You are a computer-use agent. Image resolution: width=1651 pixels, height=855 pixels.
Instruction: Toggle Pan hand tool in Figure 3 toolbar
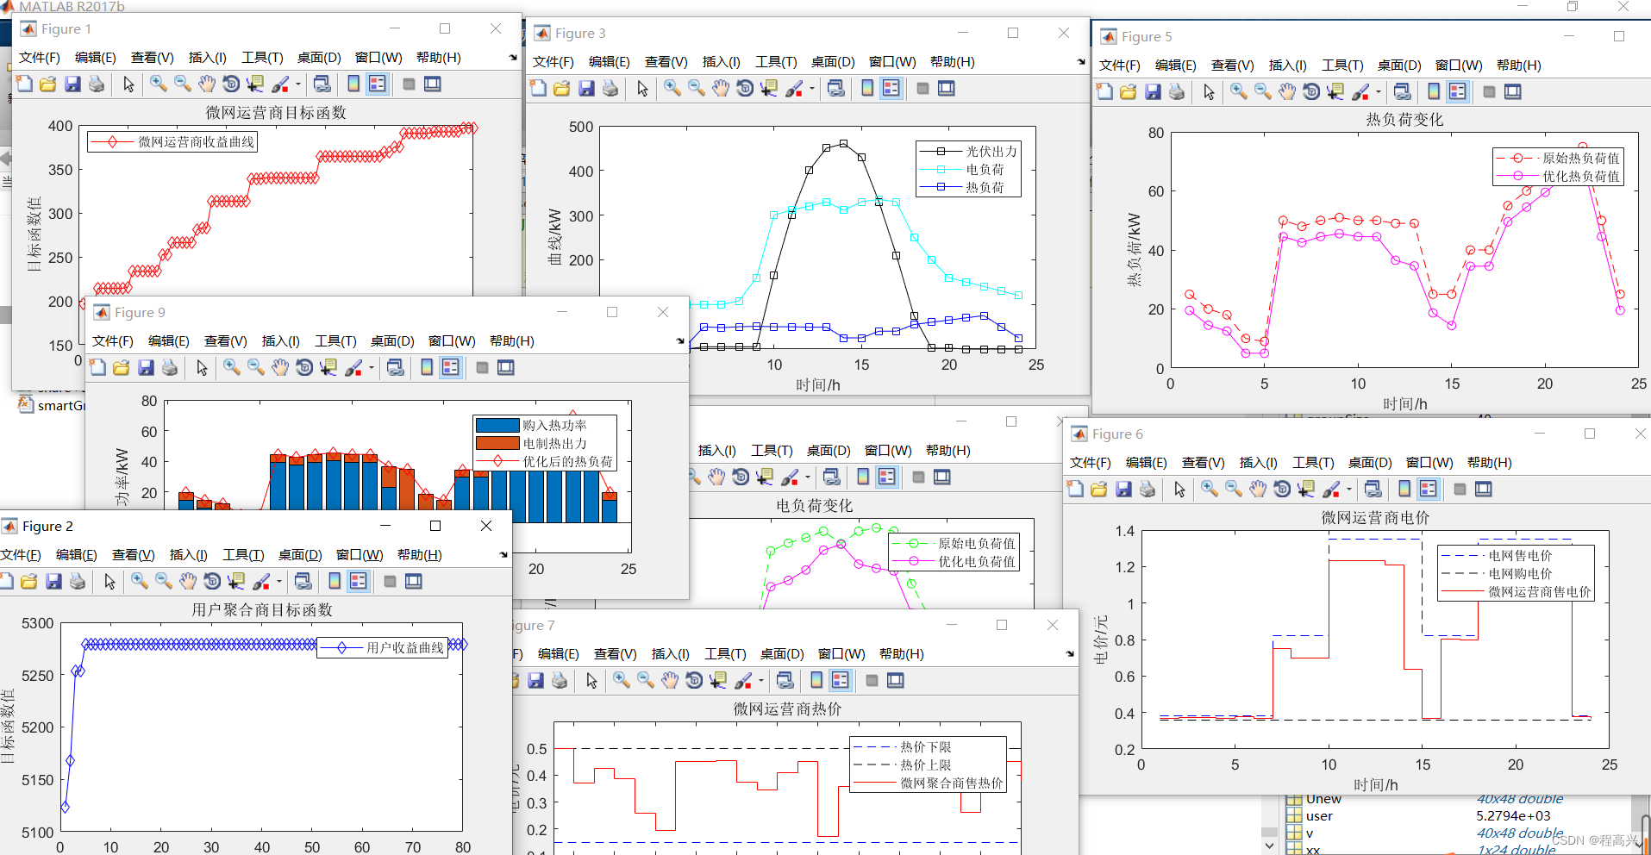click(721, 88)
